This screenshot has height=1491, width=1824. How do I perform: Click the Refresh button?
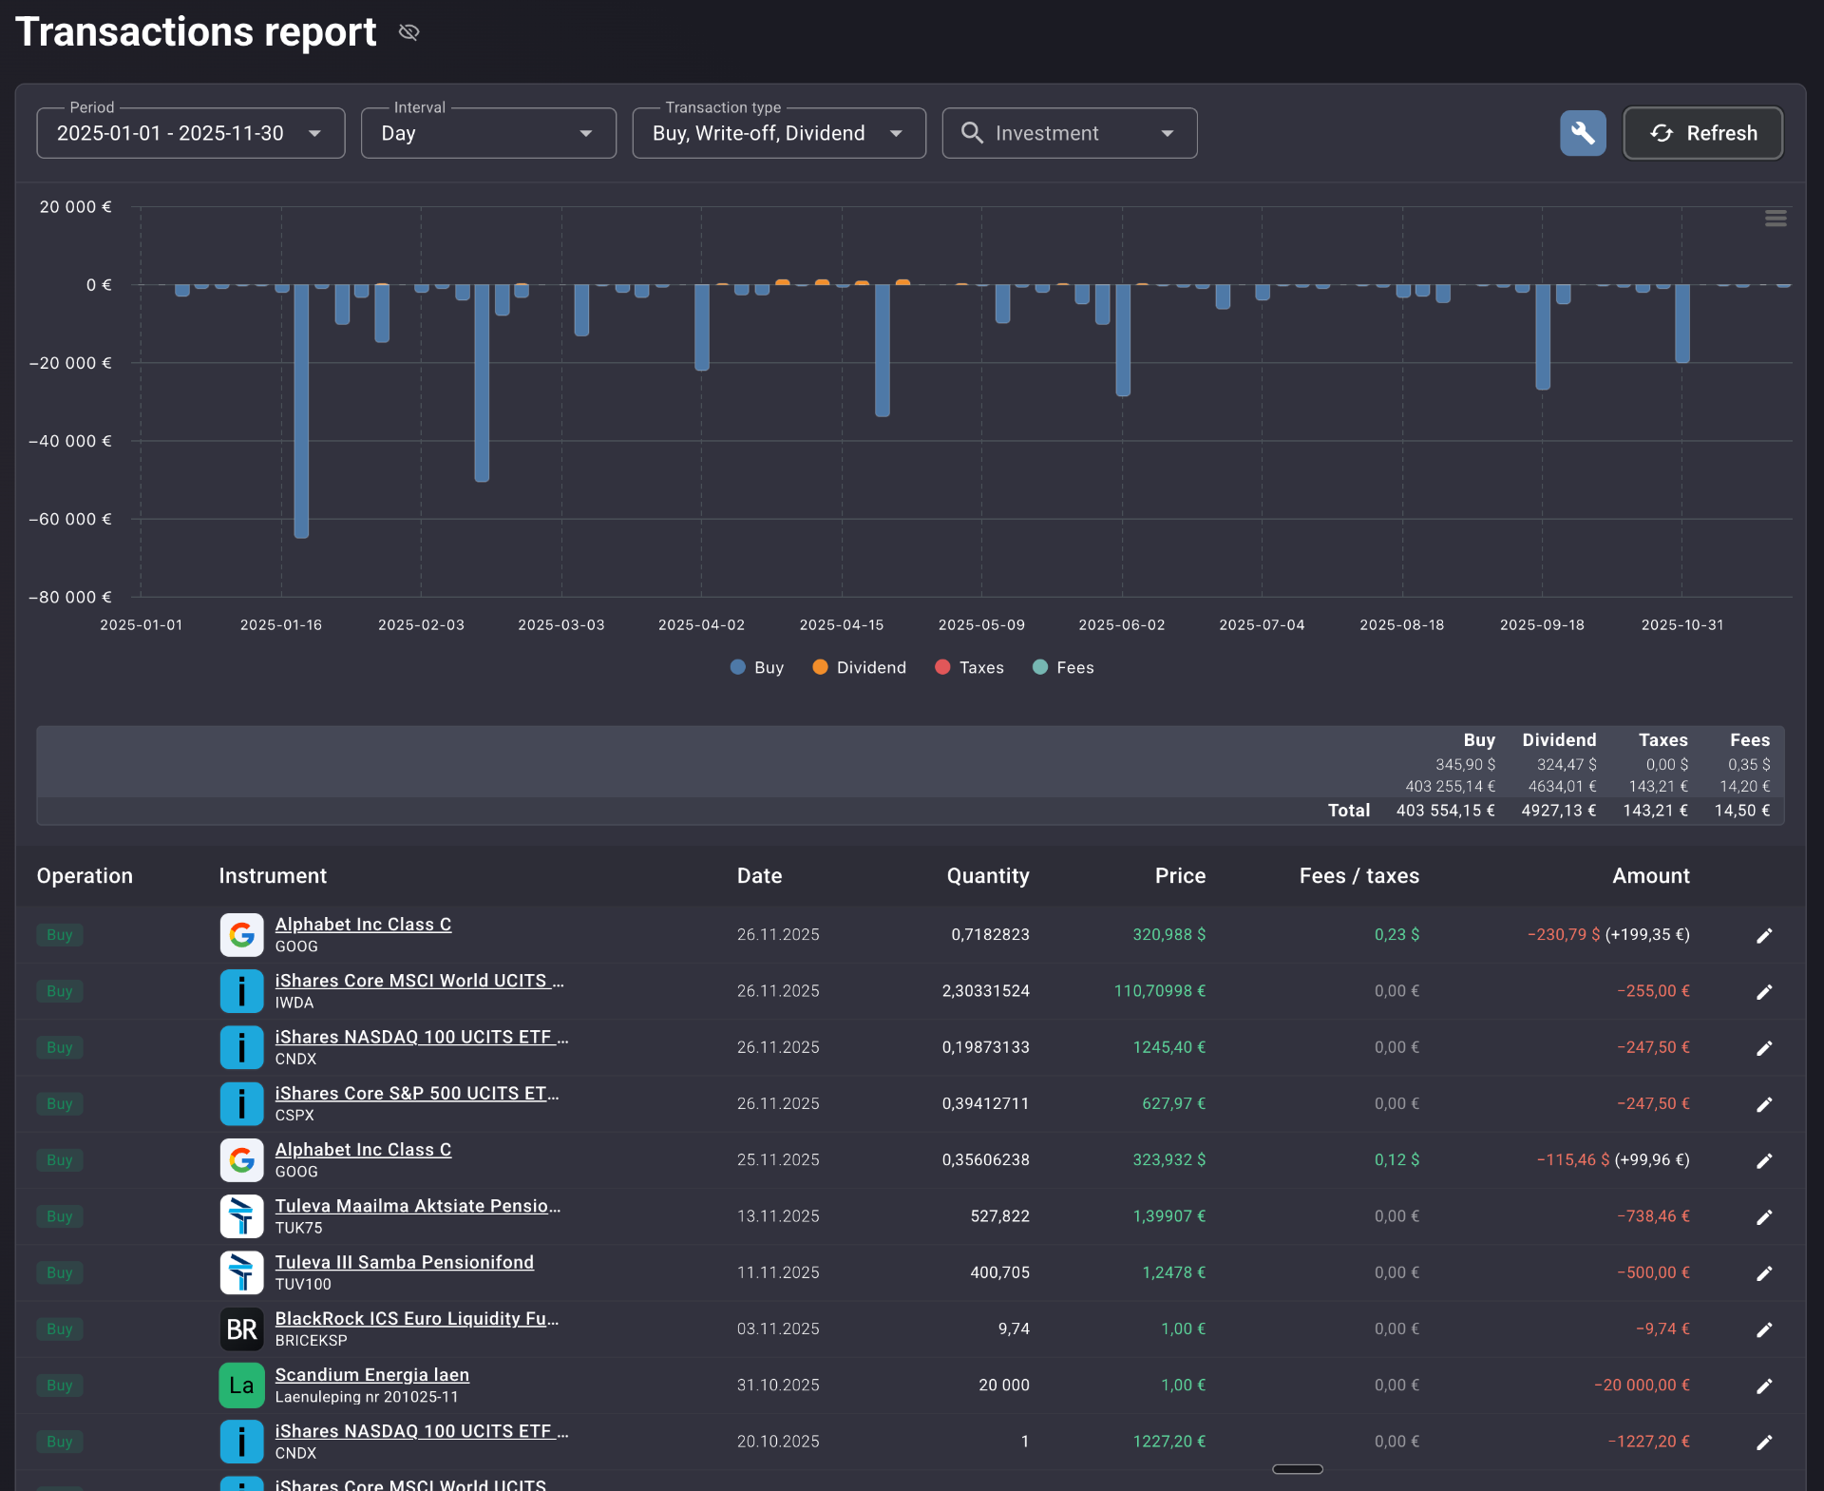pos(1703,133)
